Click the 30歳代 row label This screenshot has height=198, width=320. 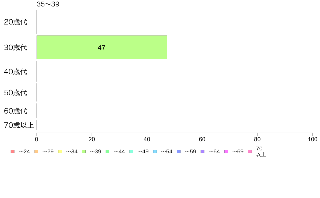tap(16, 48)
